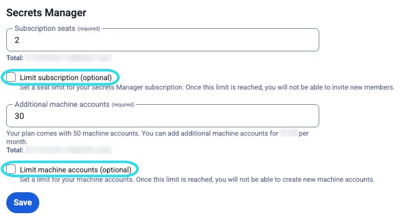Viewport: 401px width, 220px height.
Task: Check the Limit subscription checkbox
Action: (x=11, y=78)
